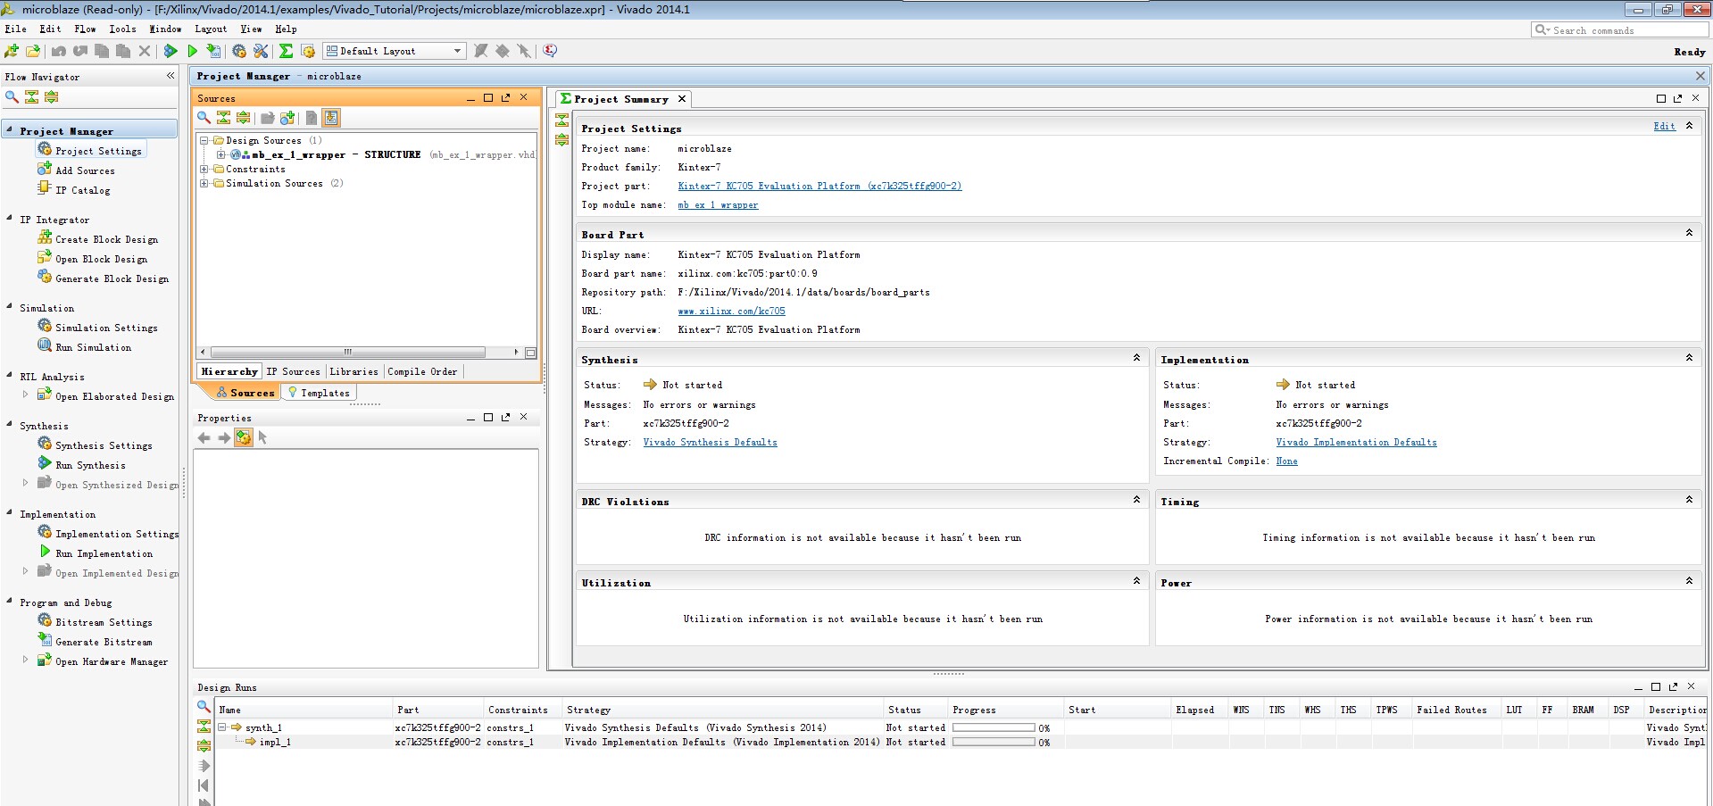Click the Vivado Synthesis Defaults strategy link
Viewport: 1713px width, 806px height.
tap(710, 443)
